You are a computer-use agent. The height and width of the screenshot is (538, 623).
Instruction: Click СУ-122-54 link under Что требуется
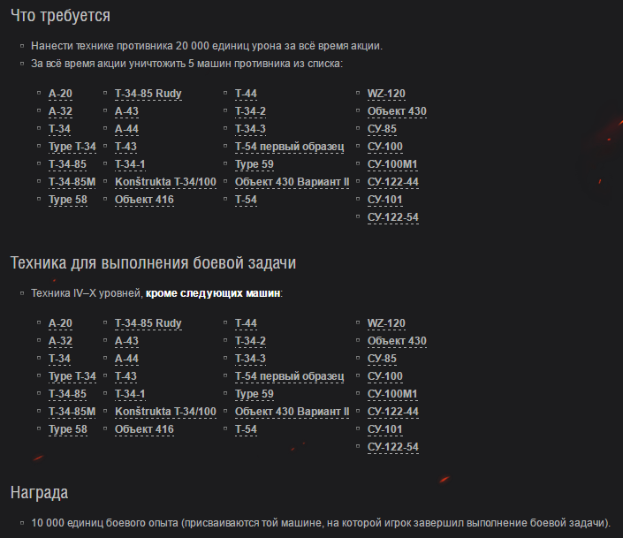tap(393, 217)
